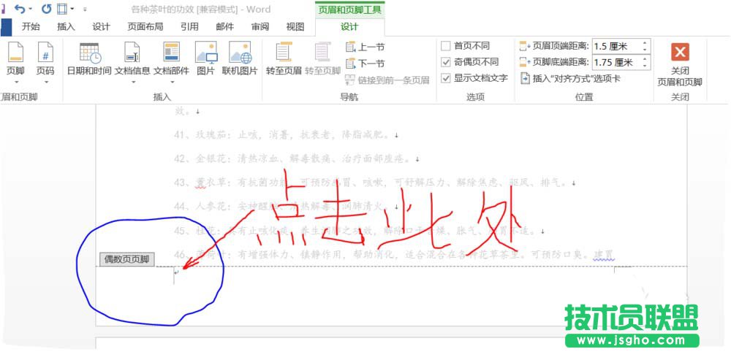Screen dimensions: 731x352
Task: Switch to the 插入 ribbon tab
Action: point(66,27)
